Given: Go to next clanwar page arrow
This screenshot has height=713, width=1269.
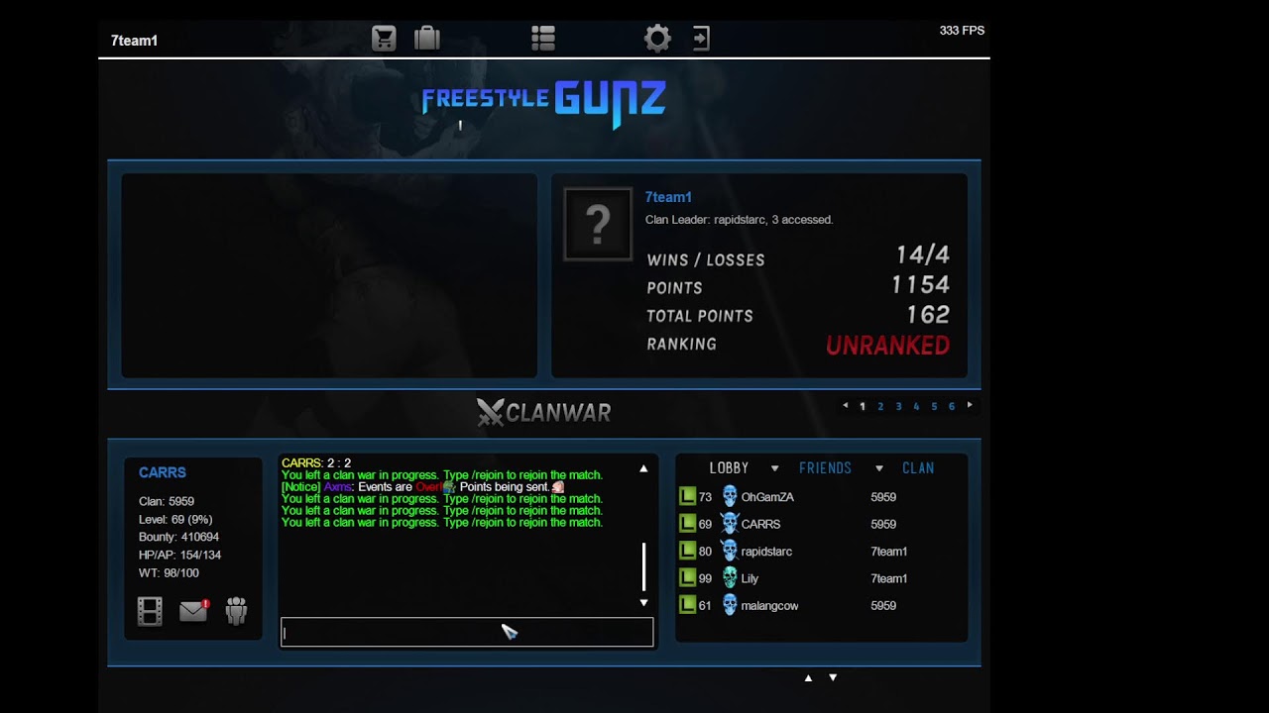Looking at the screenshot, I should click(970, 405).
